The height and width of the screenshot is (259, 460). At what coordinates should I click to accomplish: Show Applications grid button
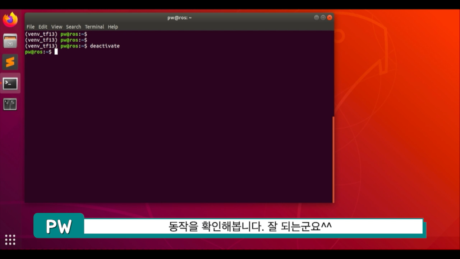click(x=10, y=240)
